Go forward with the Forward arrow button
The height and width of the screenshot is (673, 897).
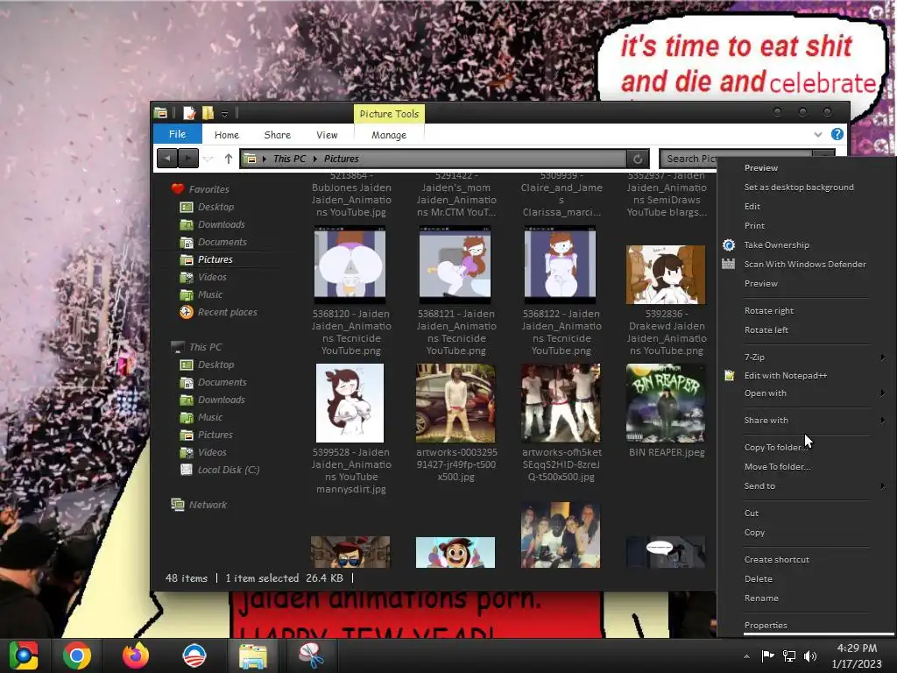tap(188, 159)
